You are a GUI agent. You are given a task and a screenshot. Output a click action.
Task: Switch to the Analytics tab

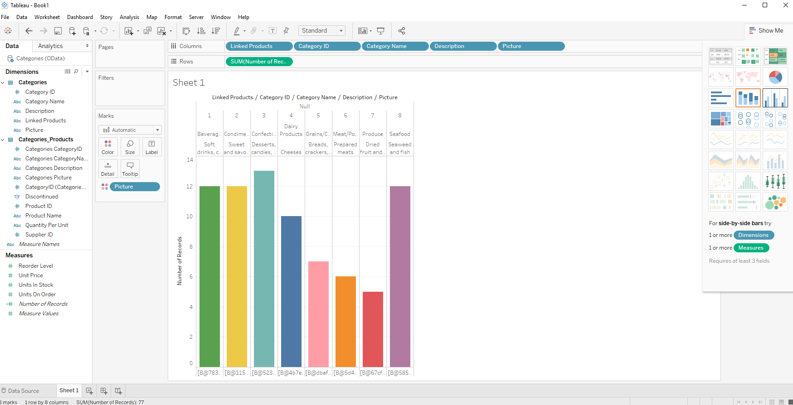(50, 46)
